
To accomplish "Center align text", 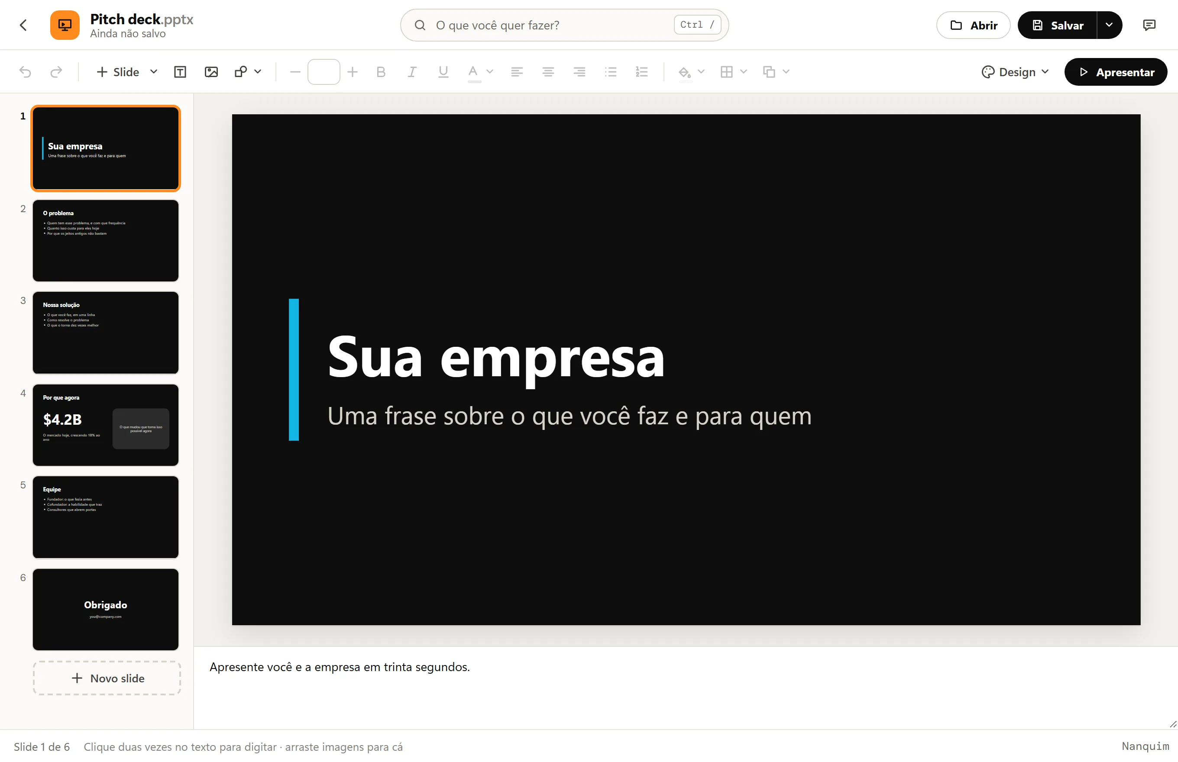I will 548,72.
